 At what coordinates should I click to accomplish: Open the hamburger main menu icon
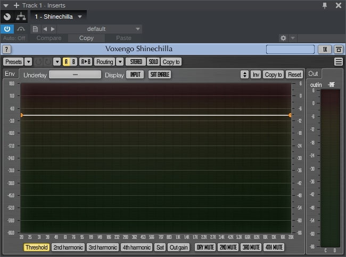(339, 62)
